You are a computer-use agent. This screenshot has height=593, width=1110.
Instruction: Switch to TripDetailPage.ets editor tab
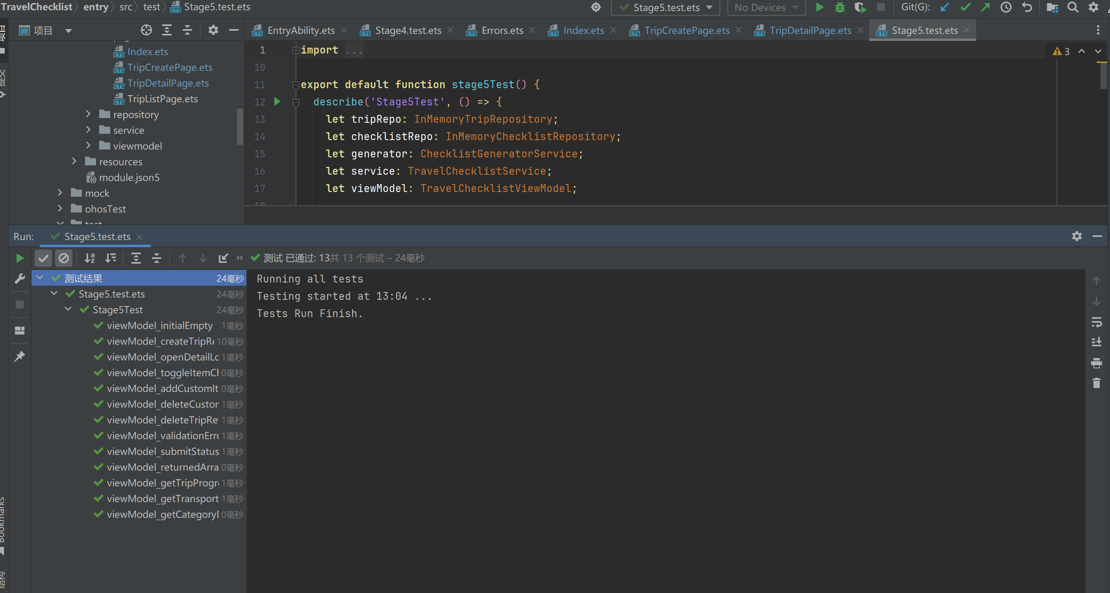[x=810, y=30]
